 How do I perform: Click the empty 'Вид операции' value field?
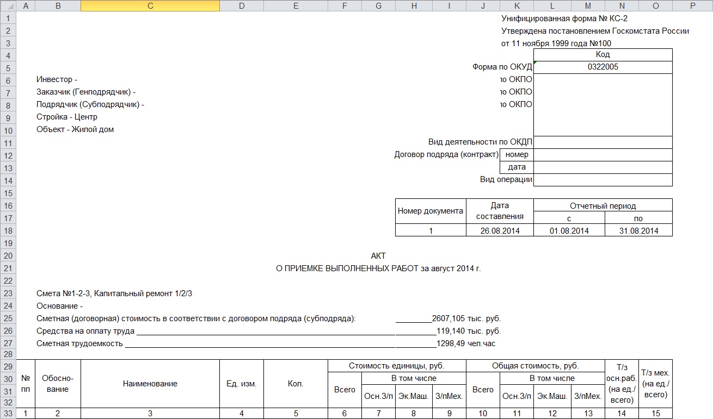[603, 180]
